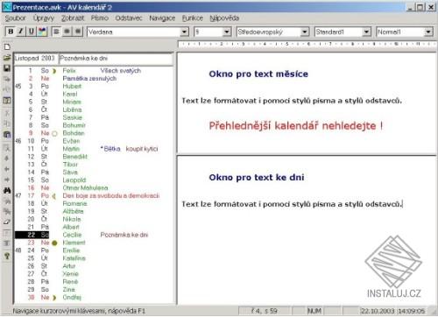Click the left arrow navigation icon

[7, 169]
